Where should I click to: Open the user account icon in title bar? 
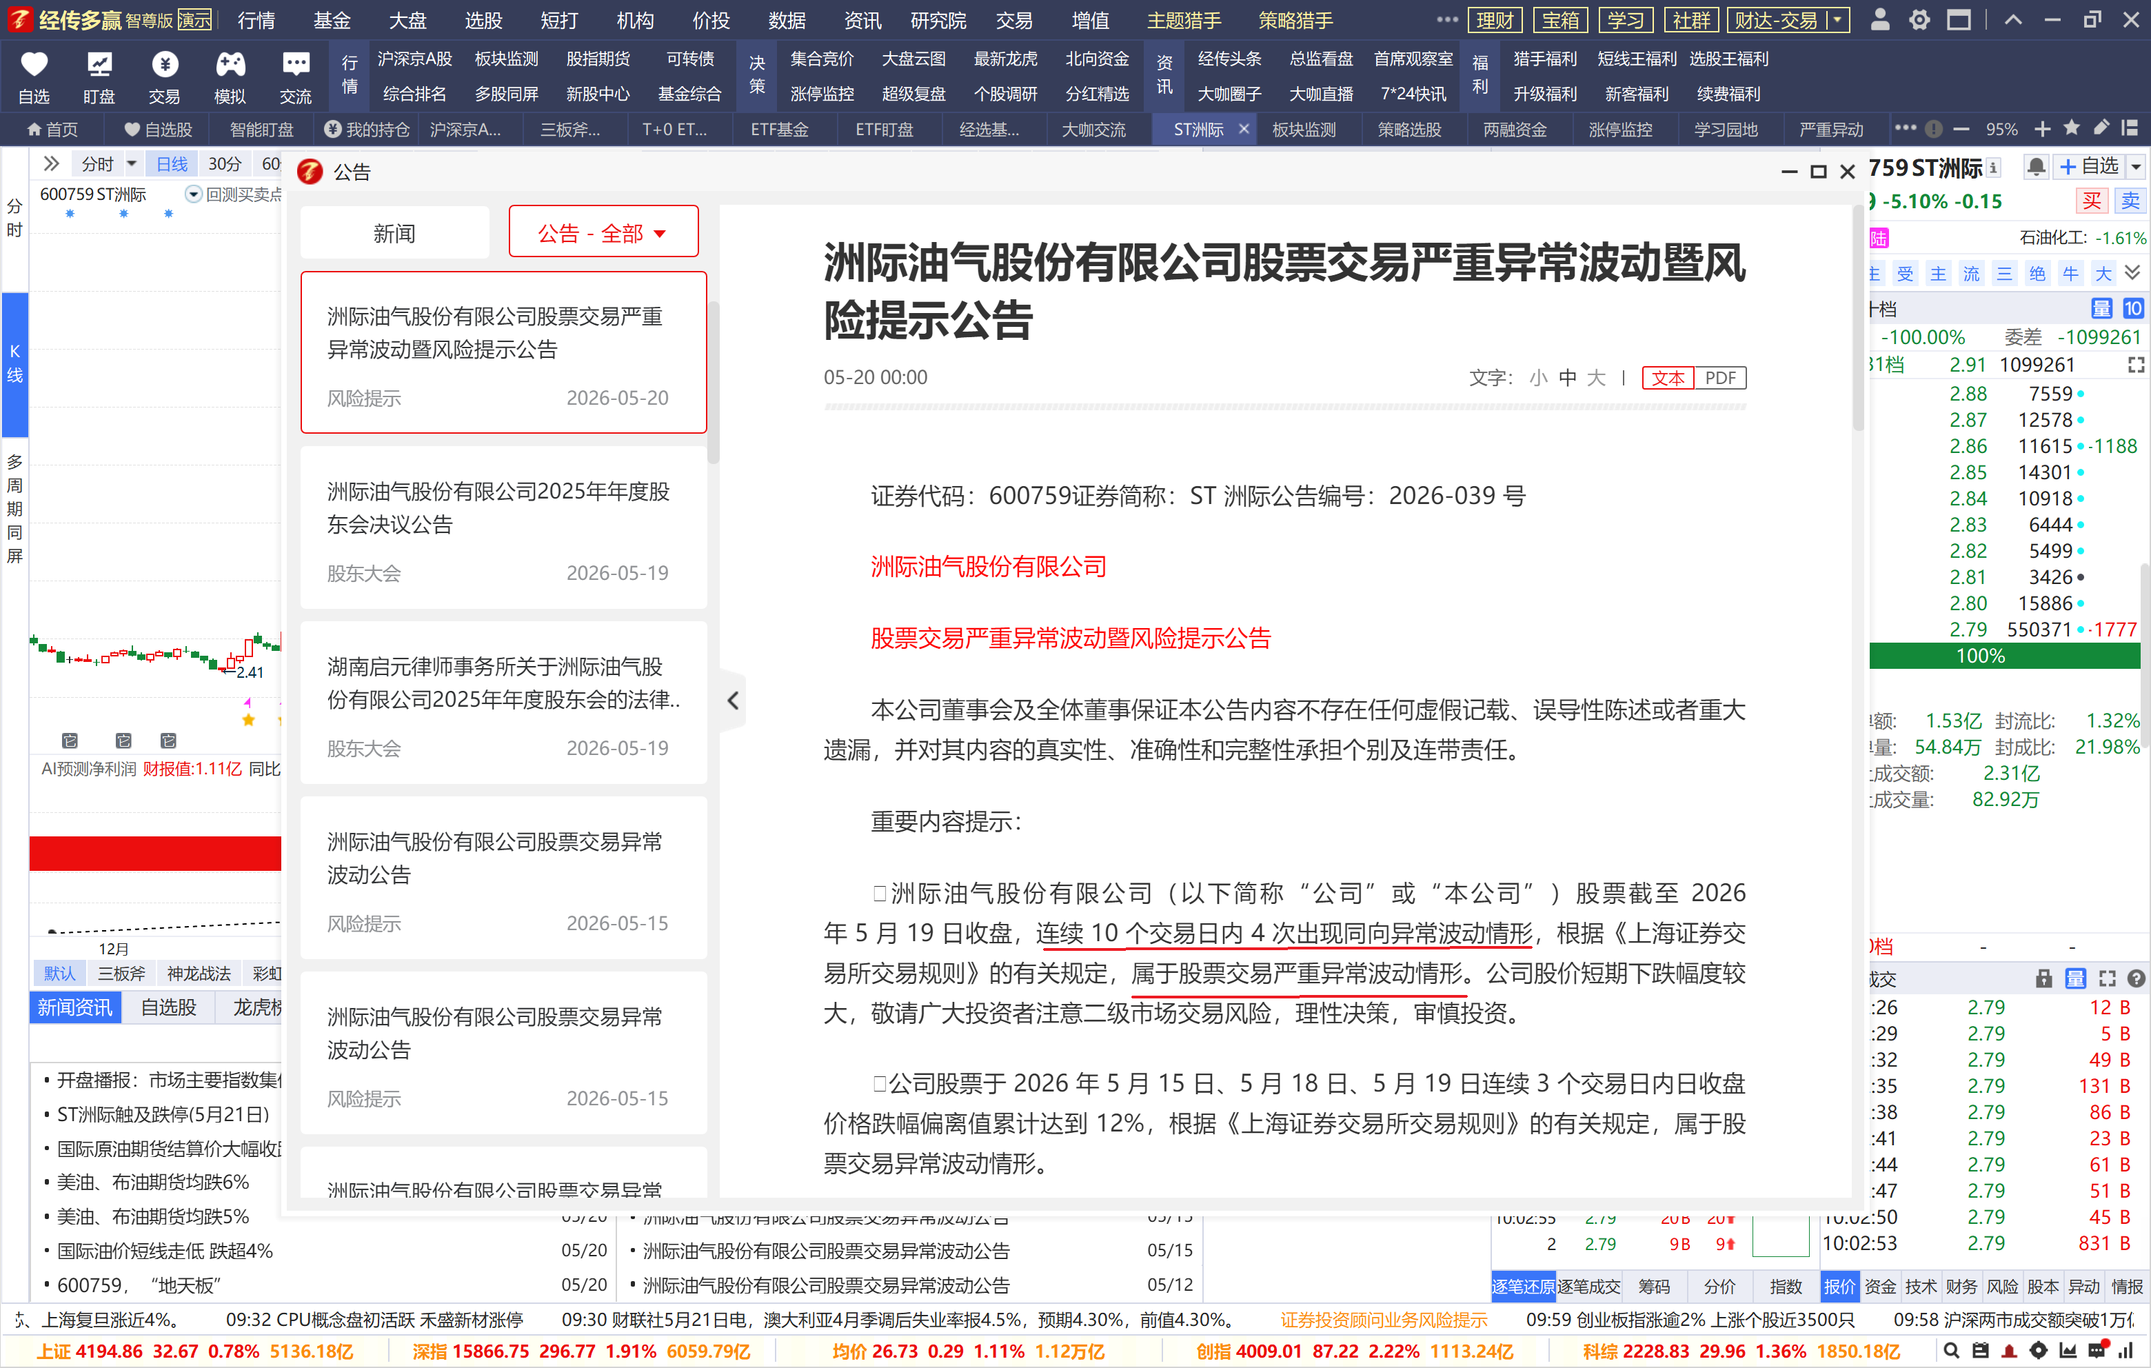(x=1879, y=20)
